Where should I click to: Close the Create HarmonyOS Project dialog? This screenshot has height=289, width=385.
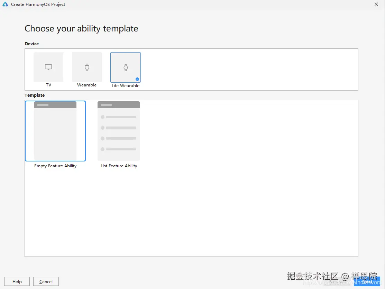376,4
